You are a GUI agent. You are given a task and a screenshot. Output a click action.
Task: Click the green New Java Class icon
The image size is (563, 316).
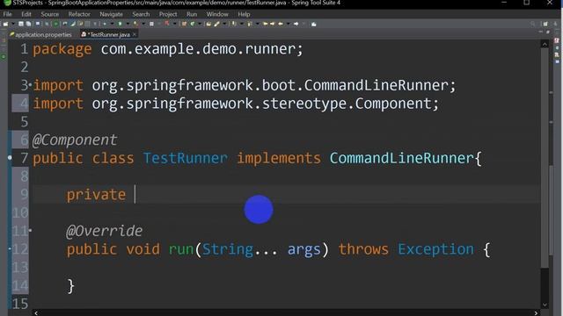coord(192,24)
